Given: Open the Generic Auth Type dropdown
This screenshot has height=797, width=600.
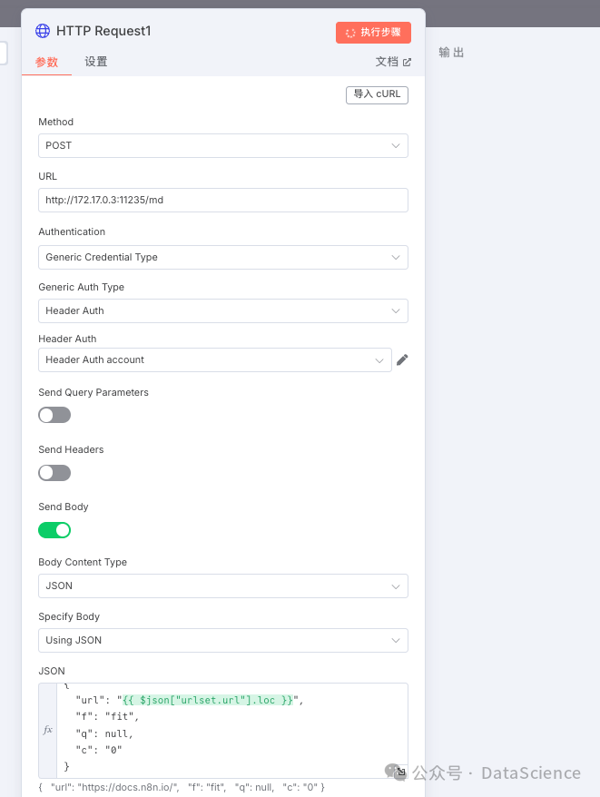Looking at the screenshot, I should point(223,310).
